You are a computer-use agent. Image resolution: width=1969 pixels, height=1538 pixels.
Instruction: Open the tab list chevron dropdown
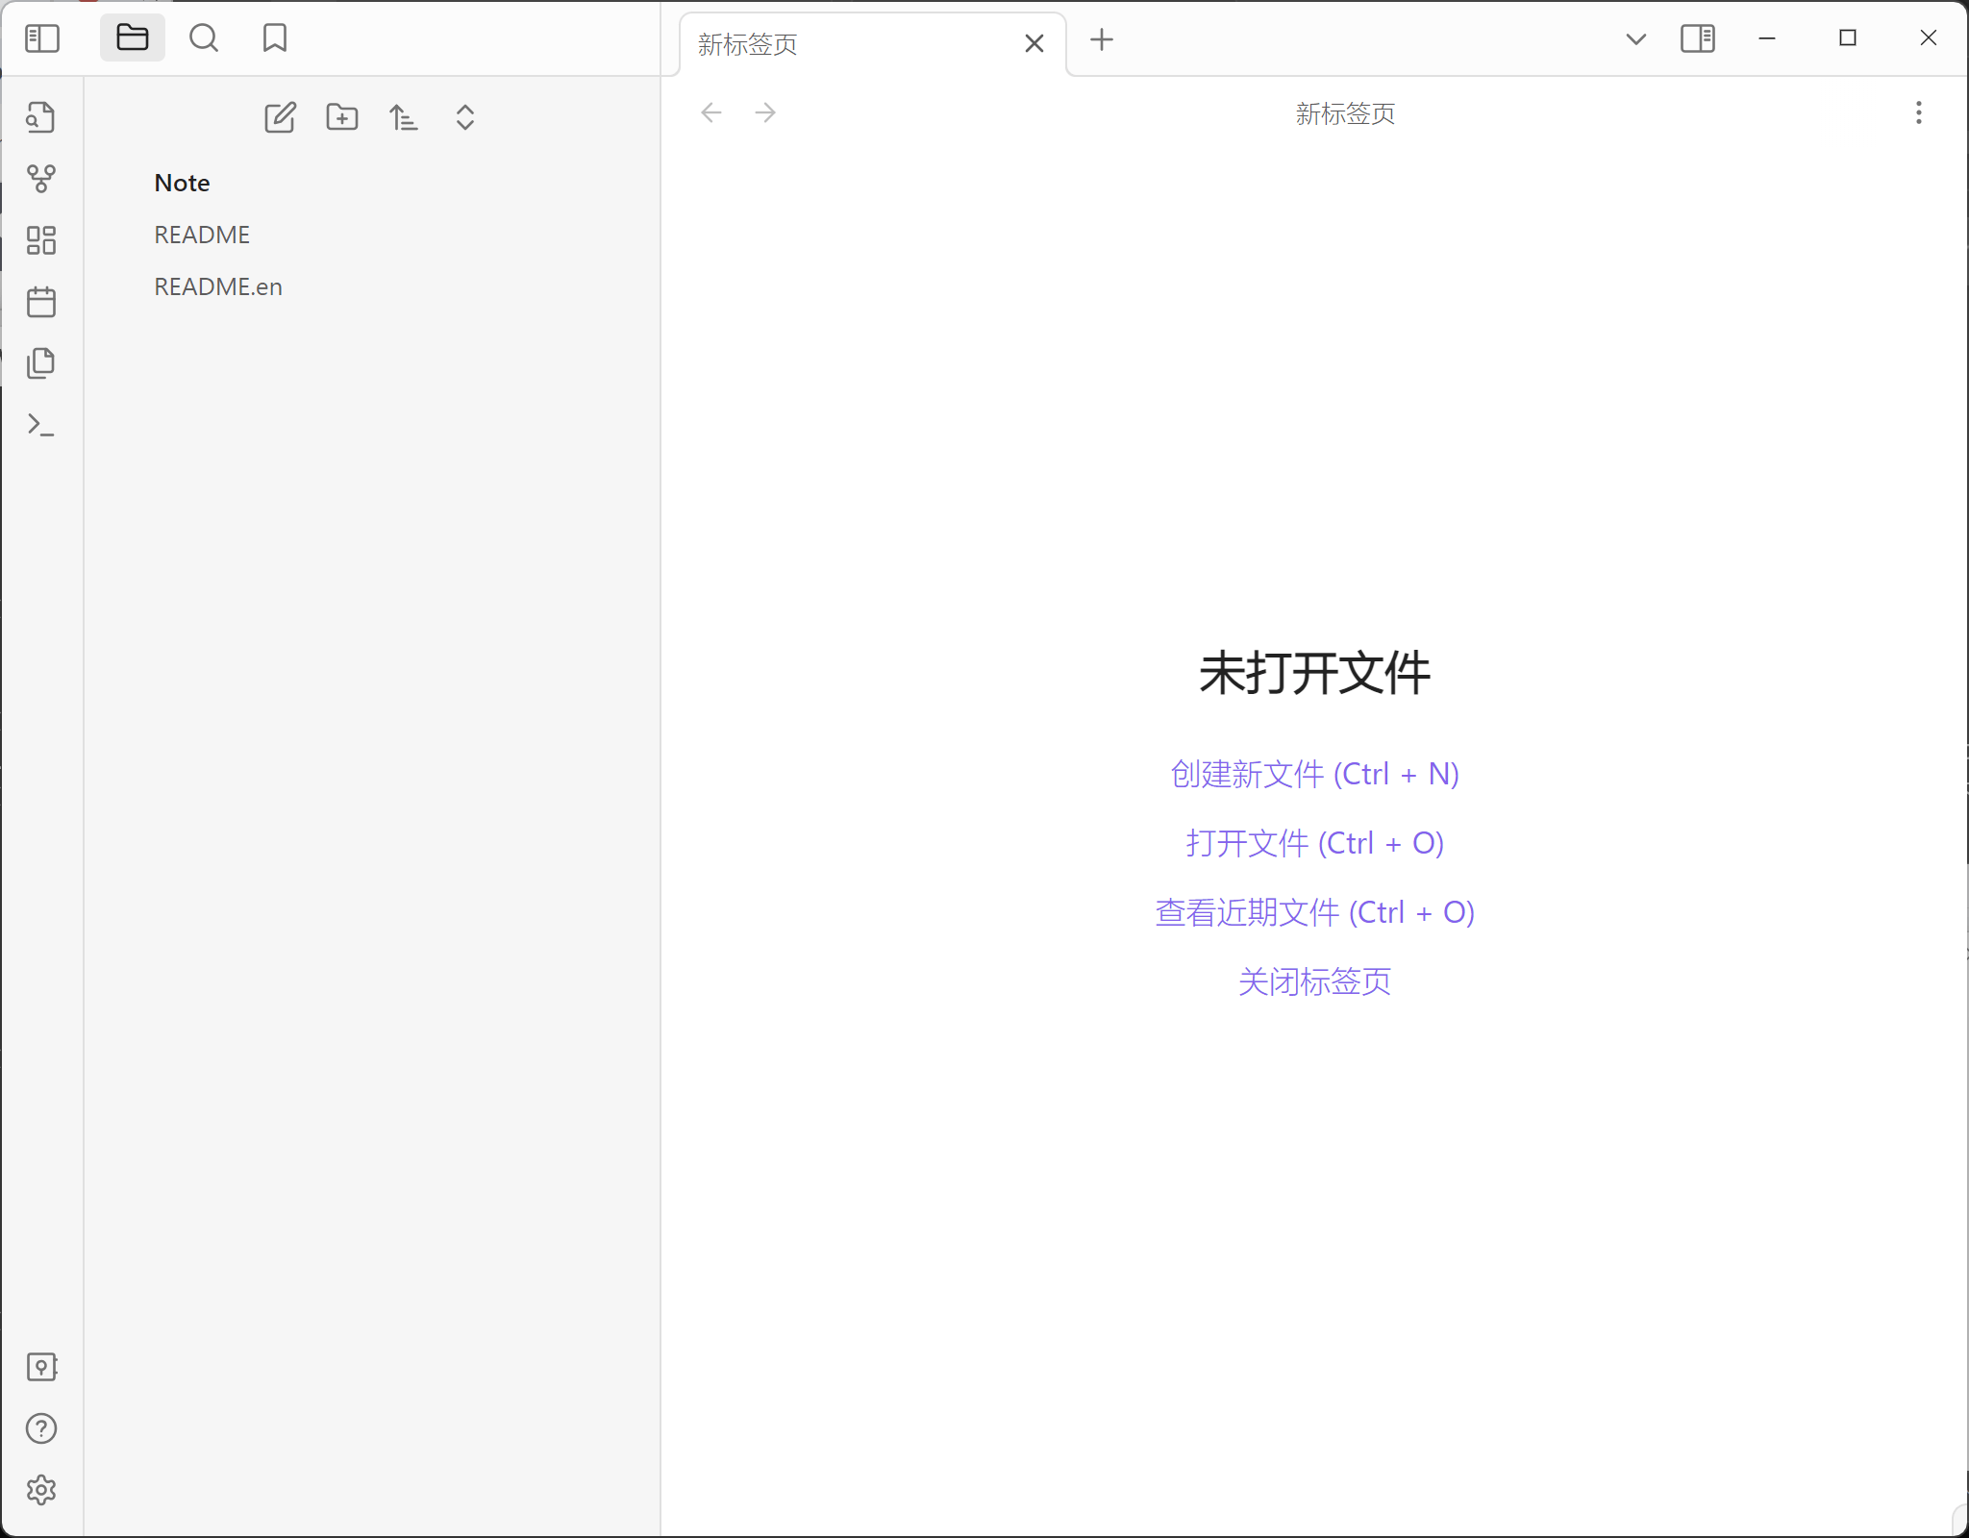pos(1635,39)
